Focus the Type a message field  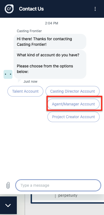point(58,185)
